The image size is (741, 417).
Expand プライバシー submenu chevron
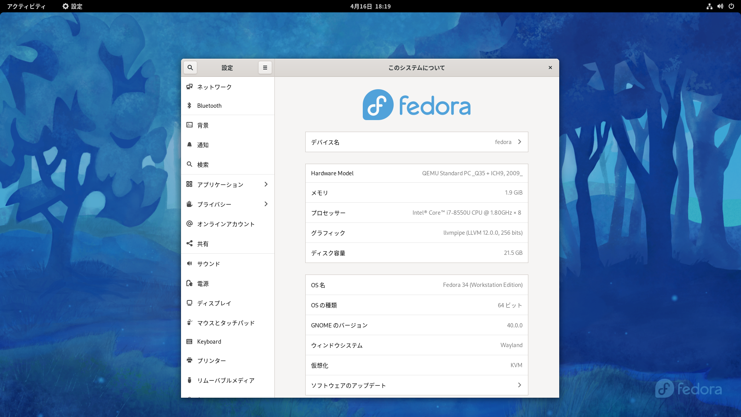266,204
